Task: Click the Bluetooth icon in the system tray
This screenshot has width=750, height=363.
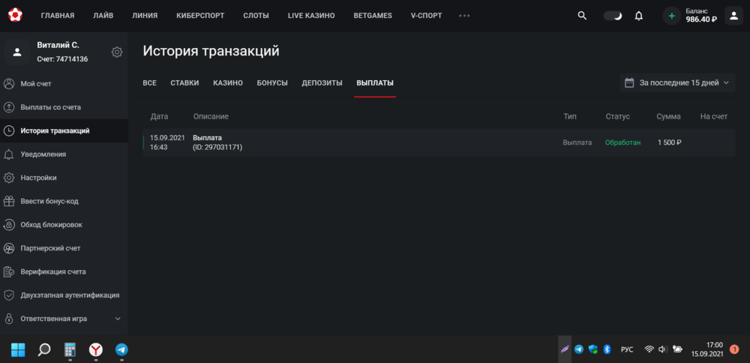Action: tap(607, 349)
